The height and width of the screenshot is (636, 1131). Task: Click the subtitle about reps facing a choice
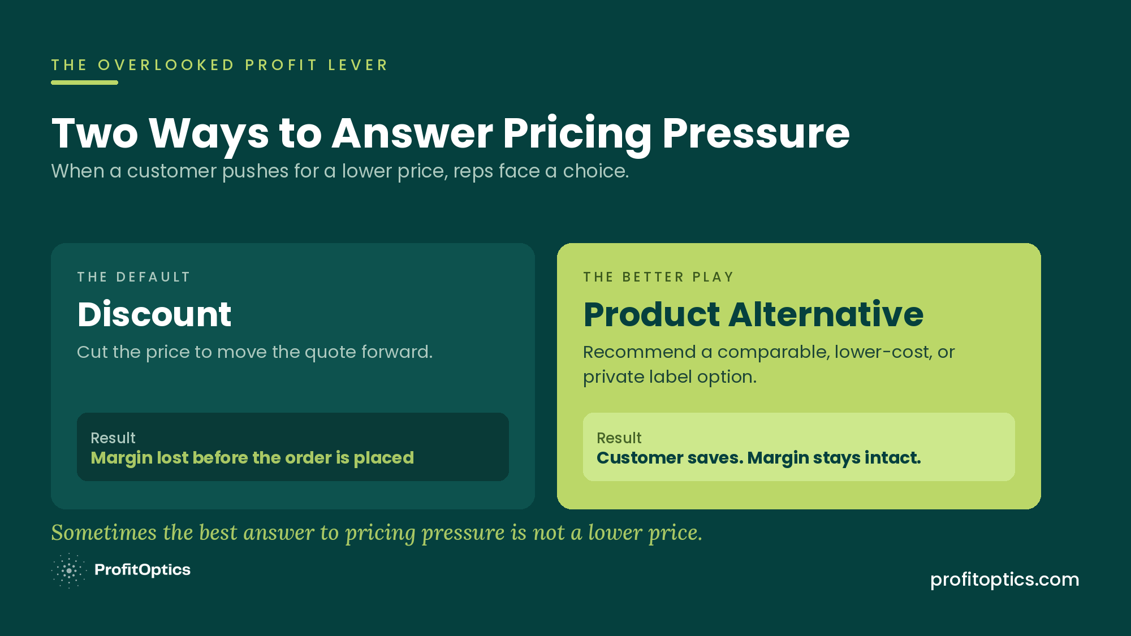[340, 171]
